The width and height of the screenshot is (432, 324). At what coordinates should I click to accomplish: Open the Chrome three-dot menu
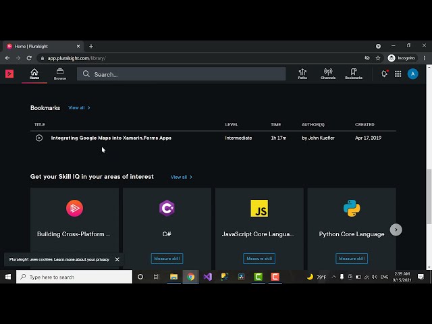click(425, 58)
